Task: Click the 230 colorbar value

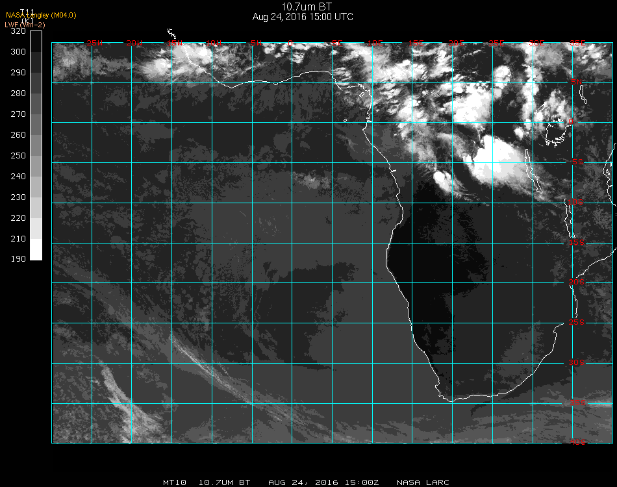Action: pyautogui.click(x=18, y=197)
